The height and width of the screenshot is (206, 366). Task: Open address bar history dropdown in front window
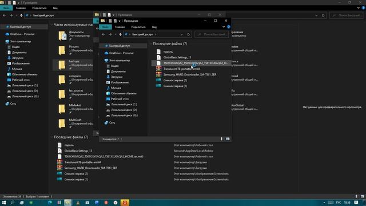(x=181, y=34)
